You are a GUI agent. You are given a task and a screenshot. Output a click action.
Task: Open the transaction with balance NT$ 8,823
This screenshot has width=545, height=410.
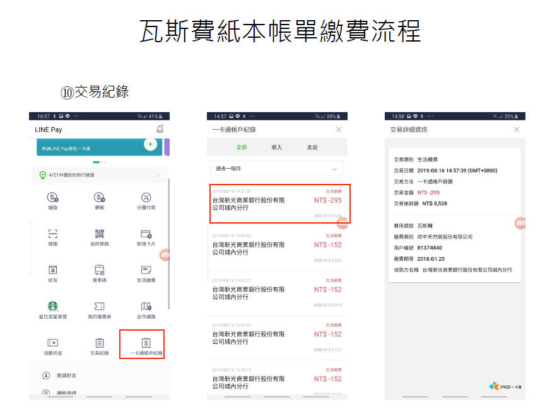click(278, 248)
